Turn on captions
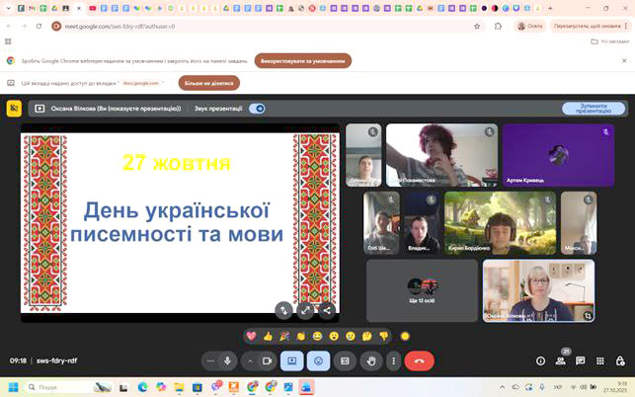The width and height of the screenshot is (635, 397). pos(345,361)
